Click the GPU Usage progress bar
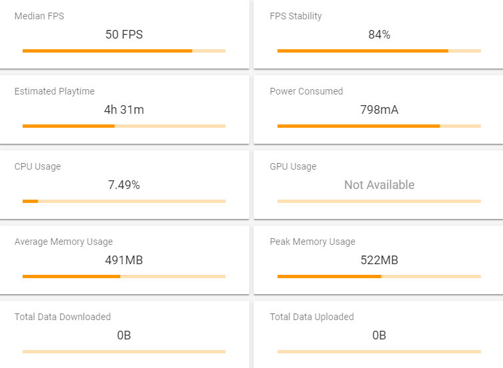This screenshot has height=368, width=503. (379, 201)
